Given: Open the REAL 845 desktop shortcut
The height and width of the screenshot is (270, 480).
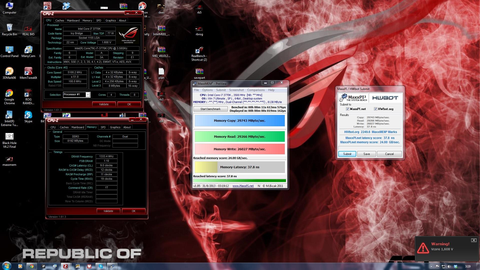Looking at the screenshot, I should tap(28, 30).
